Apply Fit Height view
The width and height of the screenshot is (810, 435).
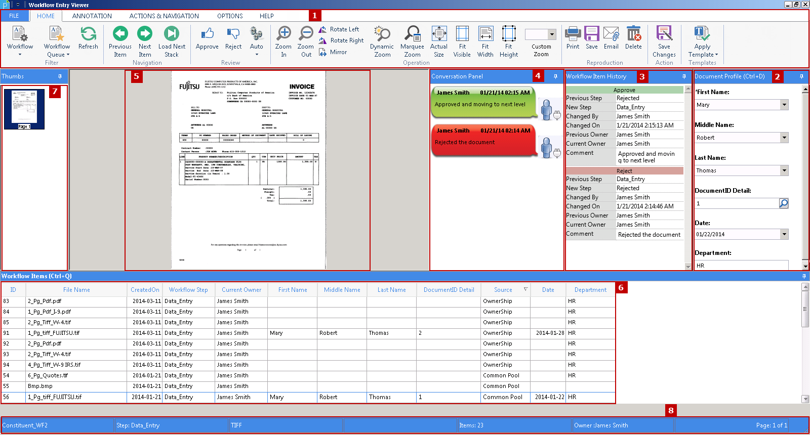click(509, 41)
